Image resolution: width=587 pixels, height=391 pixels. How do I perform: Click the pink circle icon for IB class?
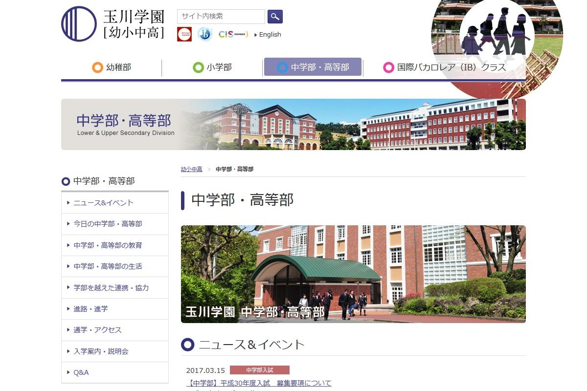point(389,67)
